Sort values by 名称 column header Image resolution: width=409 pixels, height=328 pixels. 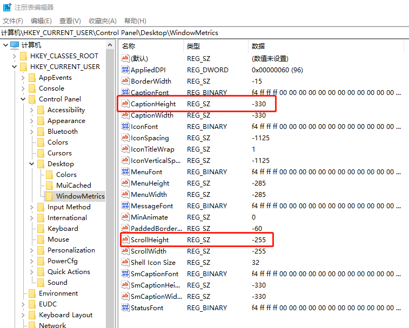(129, 46)
